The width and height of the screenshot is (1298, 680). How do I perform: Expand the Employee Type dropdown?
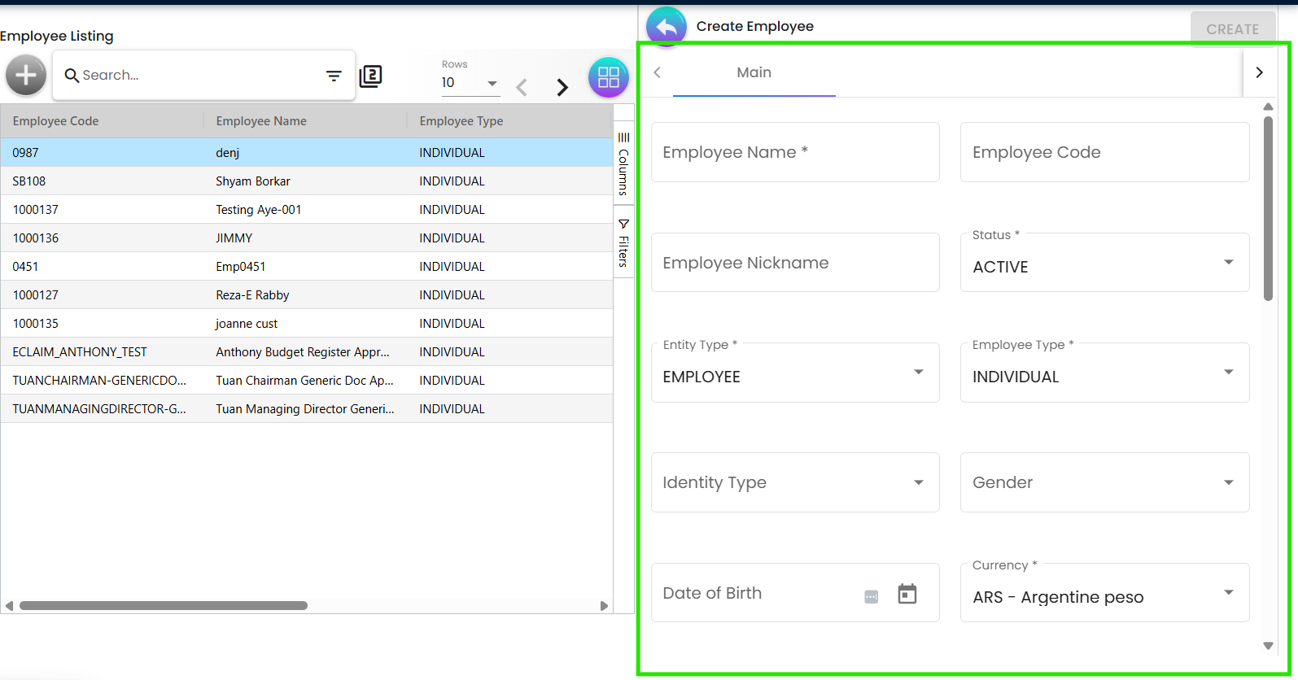click(x=1104, y=373)
